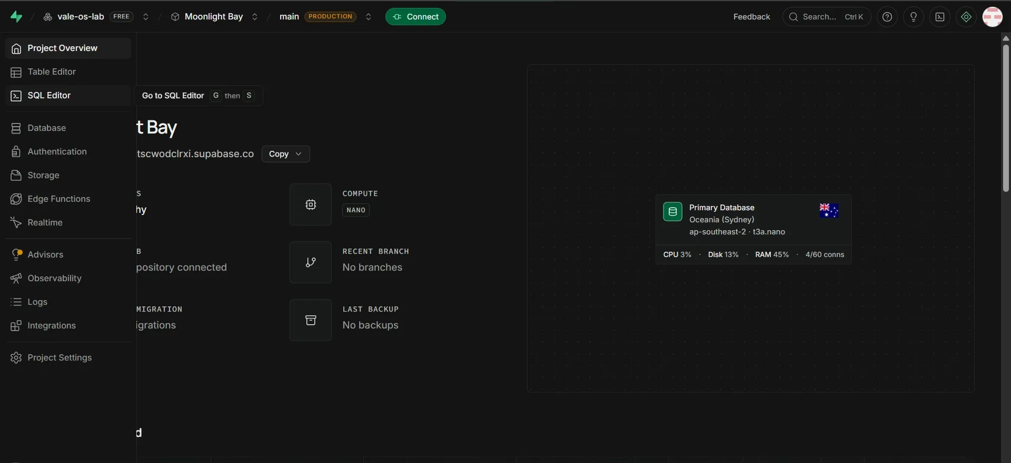
Task: Click the vale-os-lab organization link
Action: [81, 17]
